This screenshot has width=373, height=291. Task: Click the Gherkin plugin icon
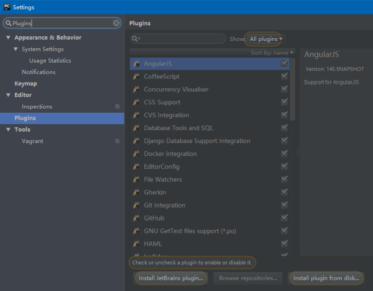(136, 192)
